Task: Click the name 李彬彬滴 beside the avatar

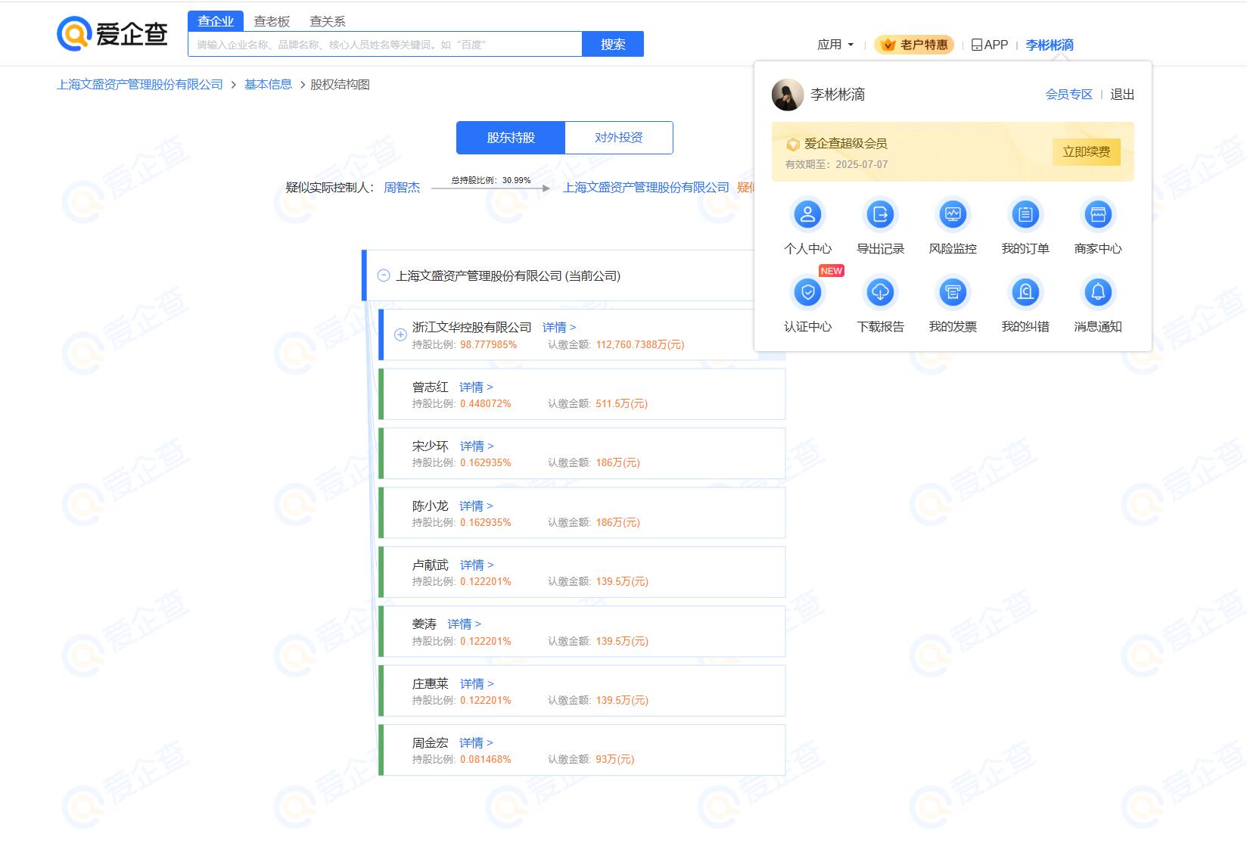Action: coord(838,95)
